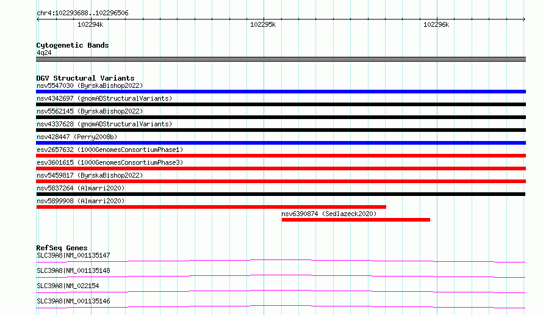Click the gray 4q24 cytogenetic band bar
Screen dimensions: 543x315
281,59
